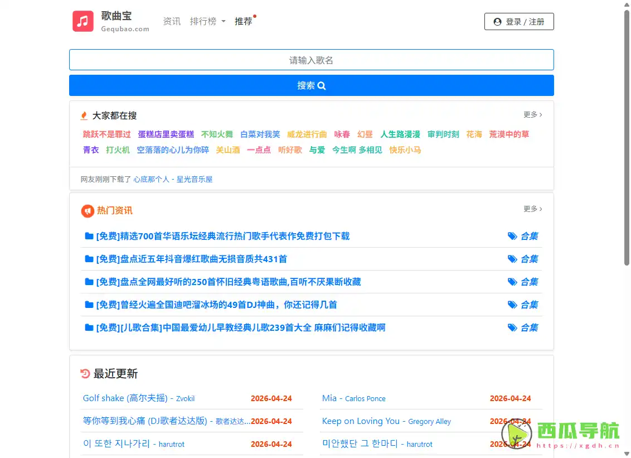Screen dimensions: 631x458
Task: Click the orange megaphone icon of 热门资讯
Action: pos(87,211)
